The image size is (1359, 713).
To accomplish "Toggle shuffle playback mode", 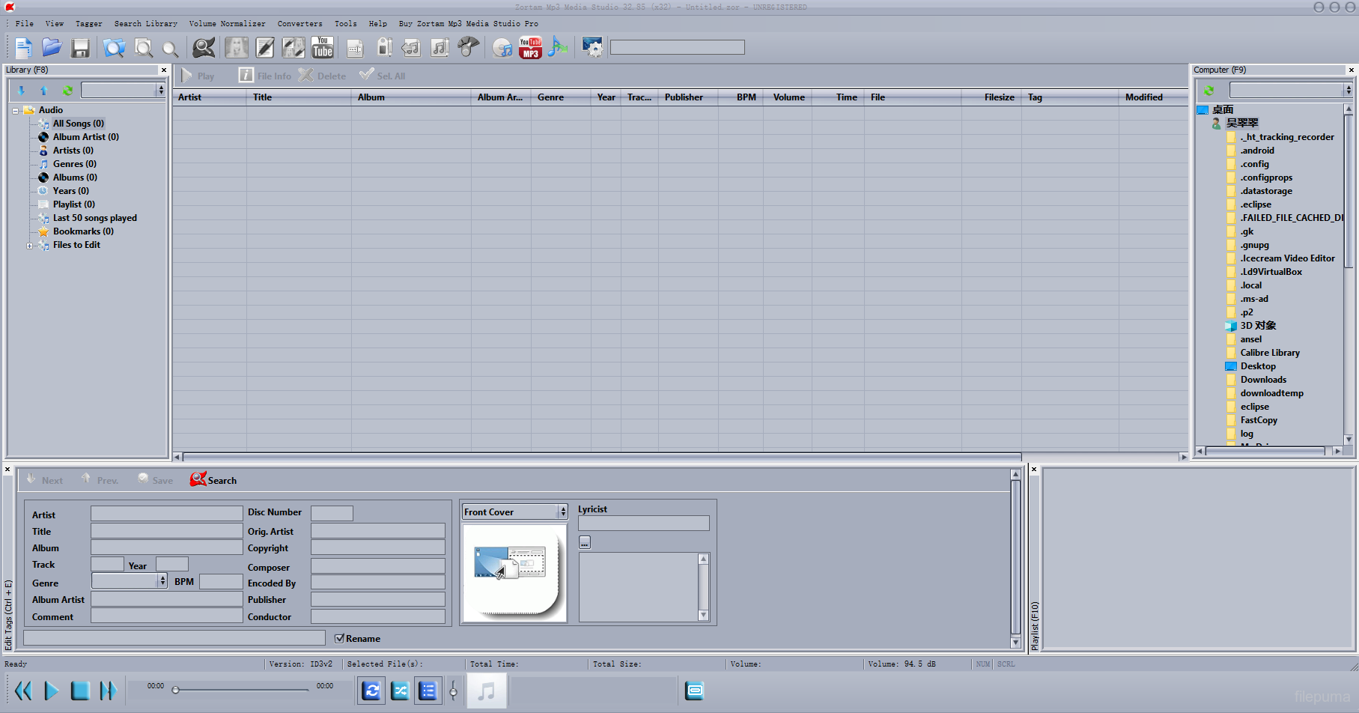I will click(400, 690).
